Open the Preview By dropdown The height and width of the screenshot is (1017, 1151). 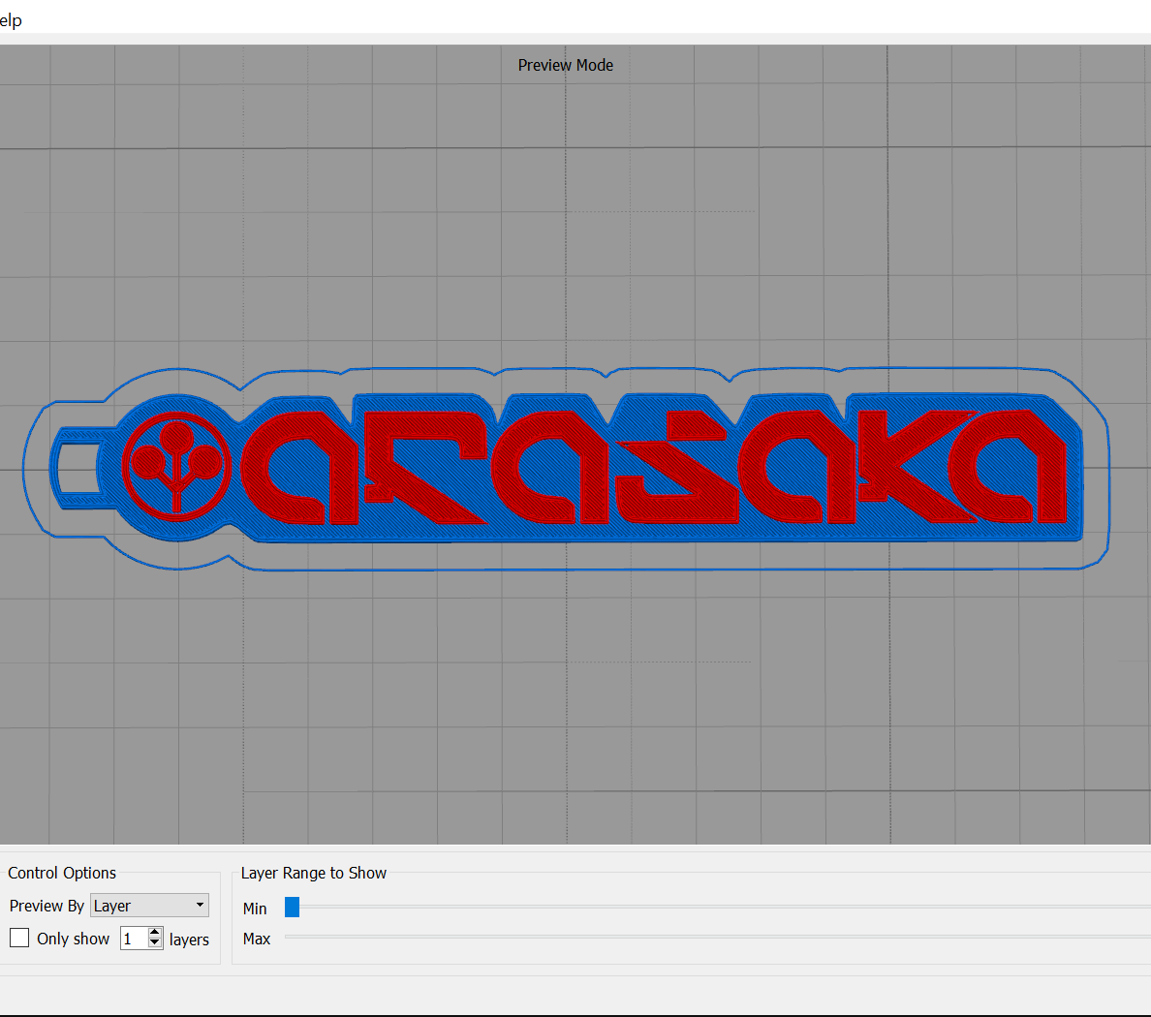point(149,906)
